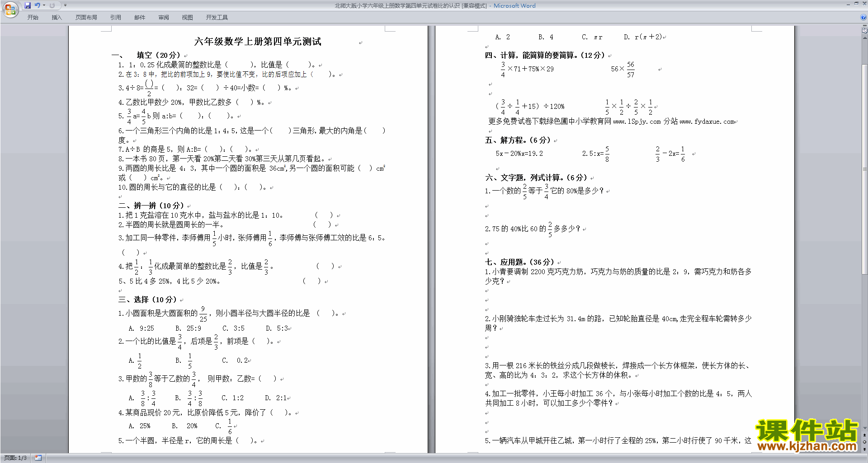Click the question 8.一本书80页 line
This screenshot has height=463, width=868.
[x=222, y=159]
